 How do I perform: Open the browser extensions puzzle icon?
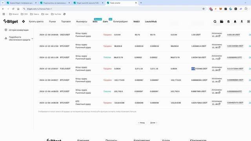point(246,9)
